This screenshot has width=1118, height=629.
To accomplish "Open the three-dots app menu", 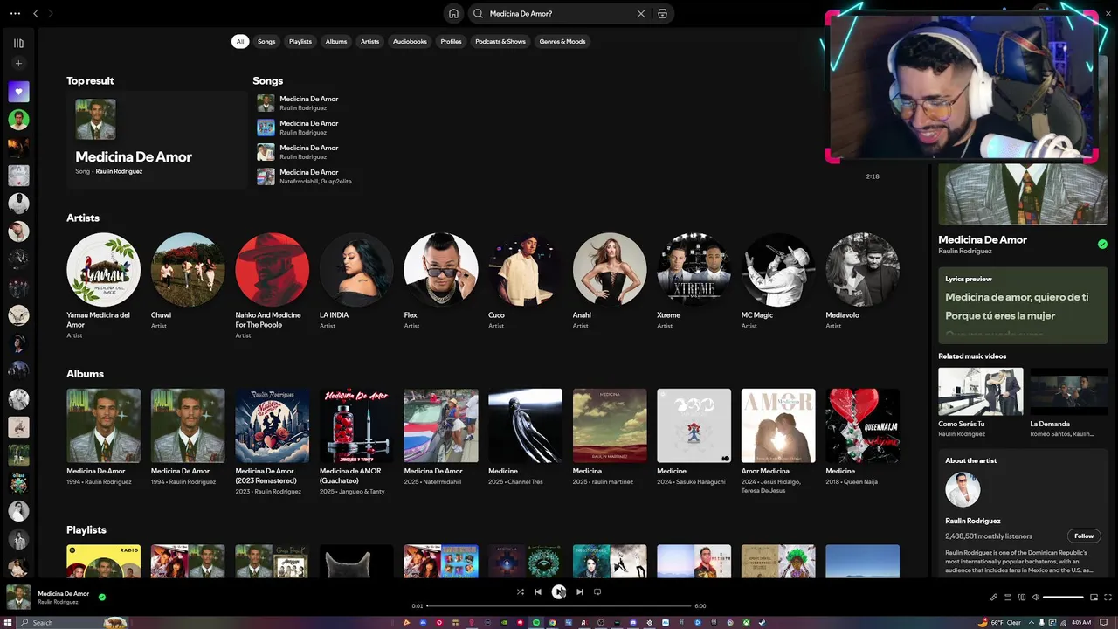I will pyautogui.click(x=15, y=13).
